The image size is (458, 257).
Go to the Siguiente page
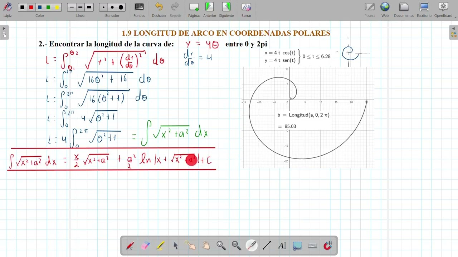(x=226, y=10)
